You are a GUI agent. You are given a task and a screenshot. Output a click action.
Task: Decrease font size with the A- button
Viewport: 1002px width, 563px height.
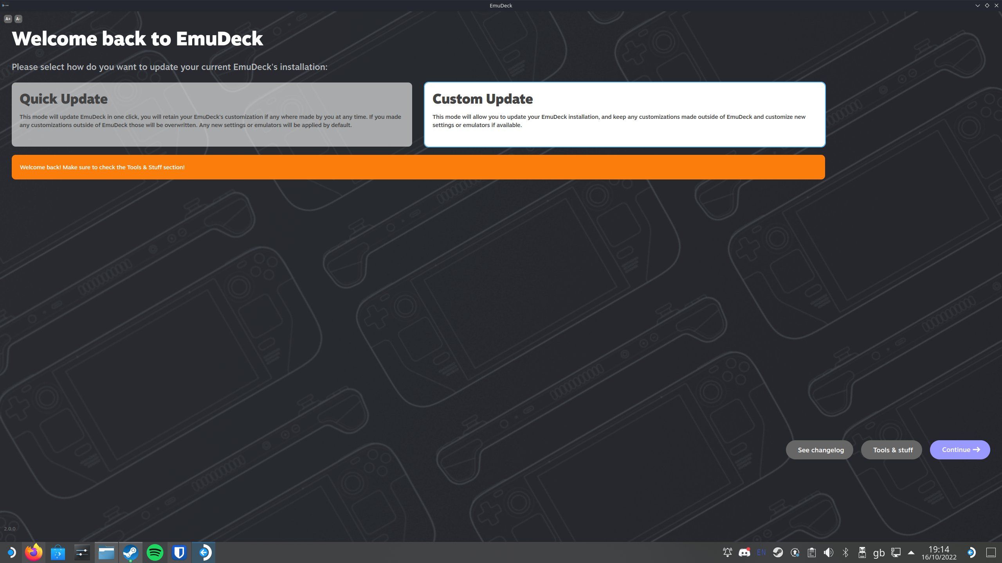coord(18,19)
